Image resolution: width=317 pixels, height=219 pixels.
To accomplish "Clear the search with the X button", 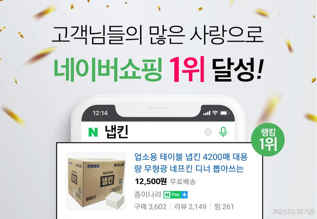I will [208, 132].
